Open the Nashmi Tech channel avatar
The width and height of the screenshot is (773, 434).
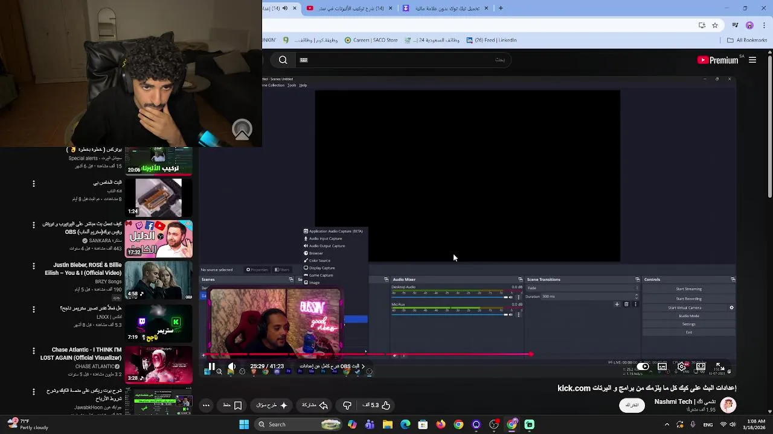pos(728,405)
